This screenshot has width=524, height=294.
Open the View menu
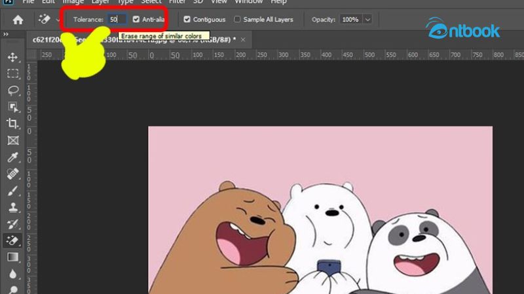pyautogui.click(x=219, y=2)
